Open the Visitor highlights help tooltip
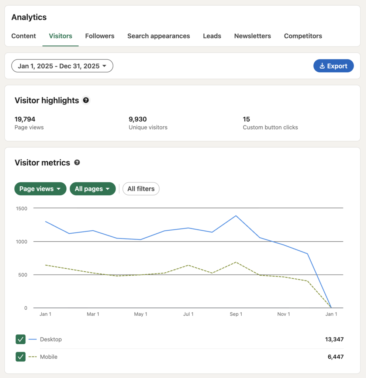This screenshot has height=378, width=366. (x=86, y=100)
